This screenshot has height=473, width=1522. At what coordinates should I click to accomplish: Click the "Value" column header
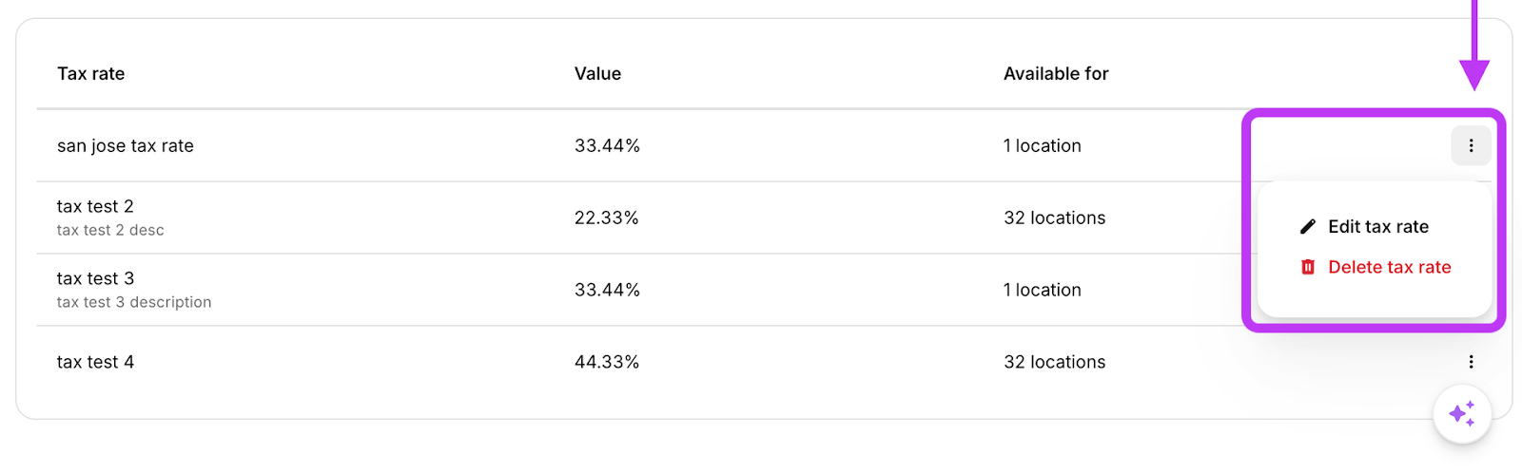pyautogui.click(x=597, y=74)
